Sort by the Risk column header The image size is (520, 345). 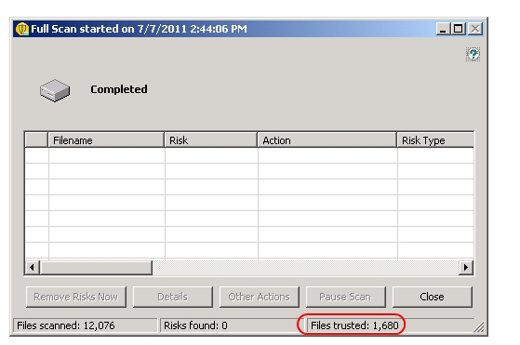(x=211, y=140)
